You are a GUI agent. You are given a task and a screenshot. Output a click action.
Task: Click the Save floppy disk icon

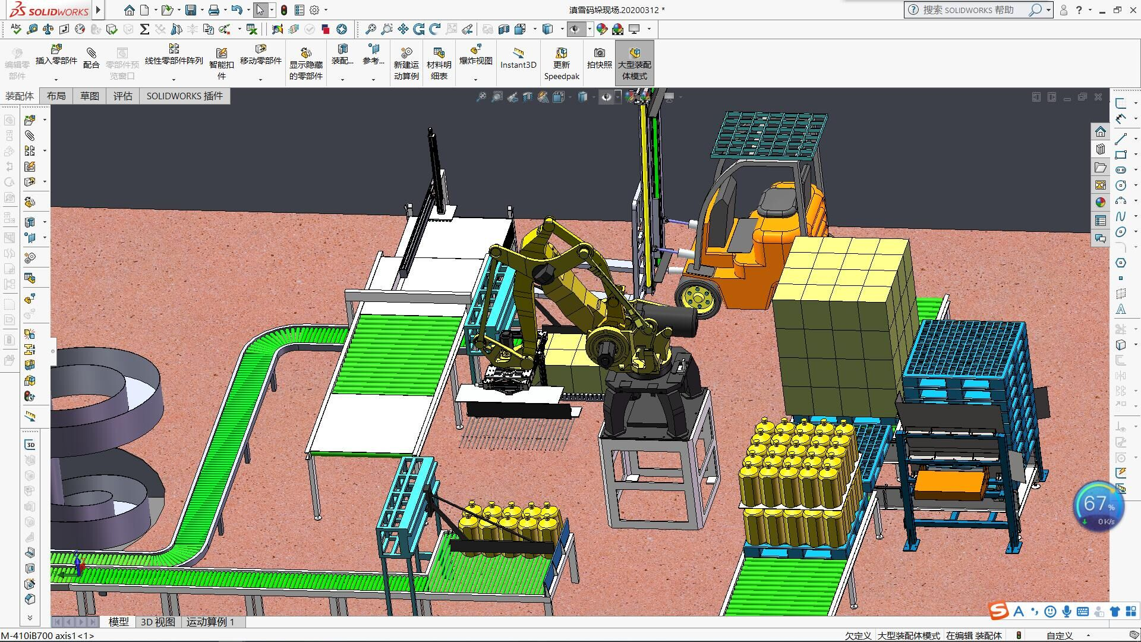(x=191, y=10)
